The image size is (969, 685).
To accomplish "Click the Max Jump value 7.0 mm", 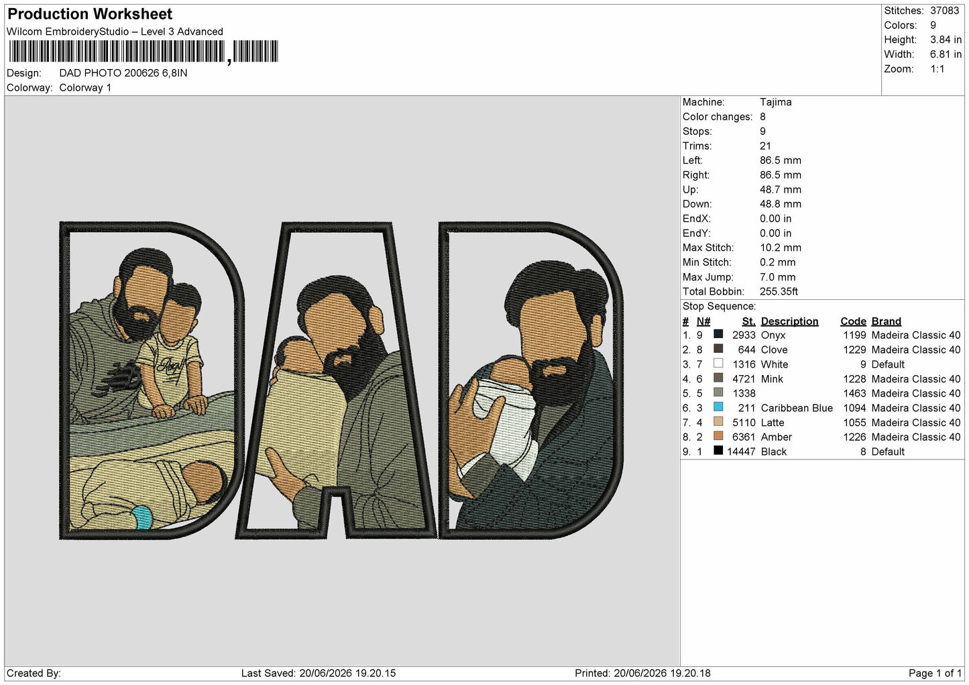I will (778, 277).
